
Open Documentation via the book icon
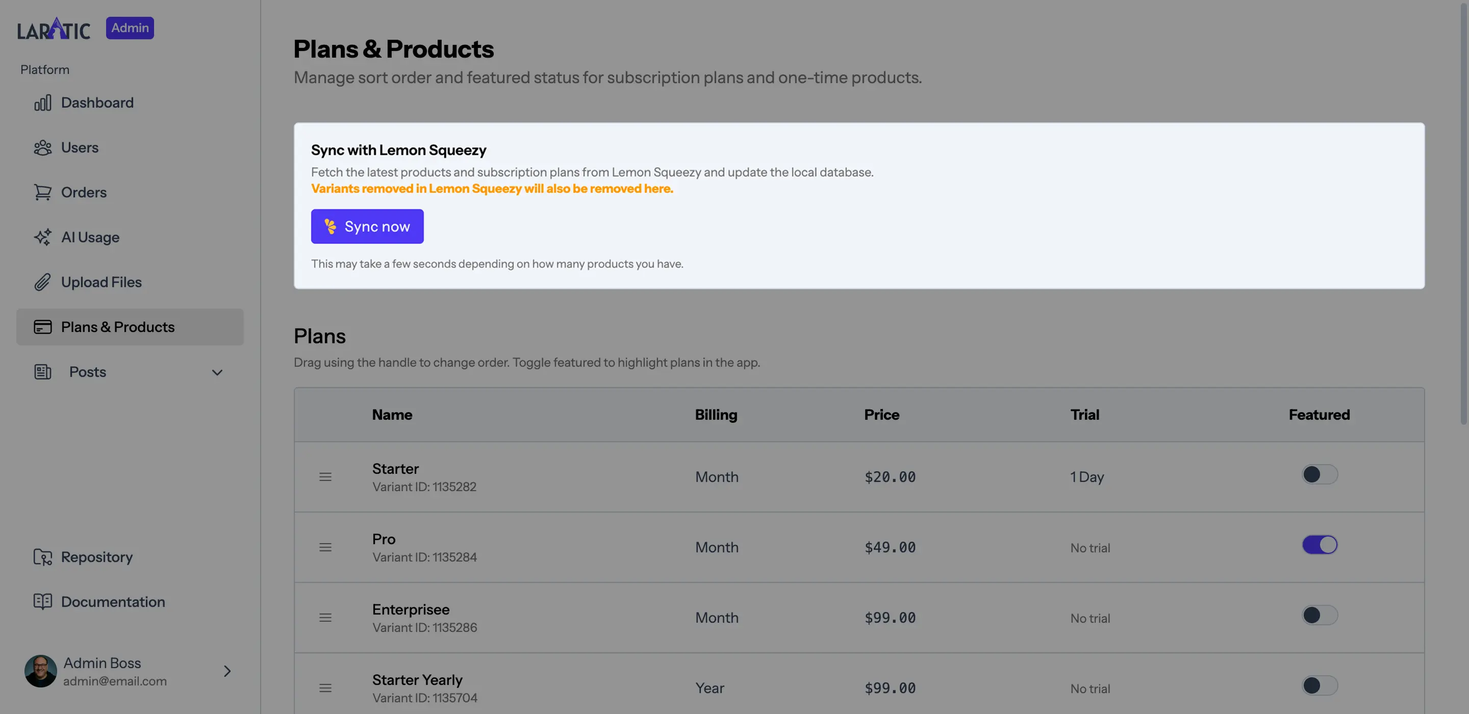click(x=42, y=602)
